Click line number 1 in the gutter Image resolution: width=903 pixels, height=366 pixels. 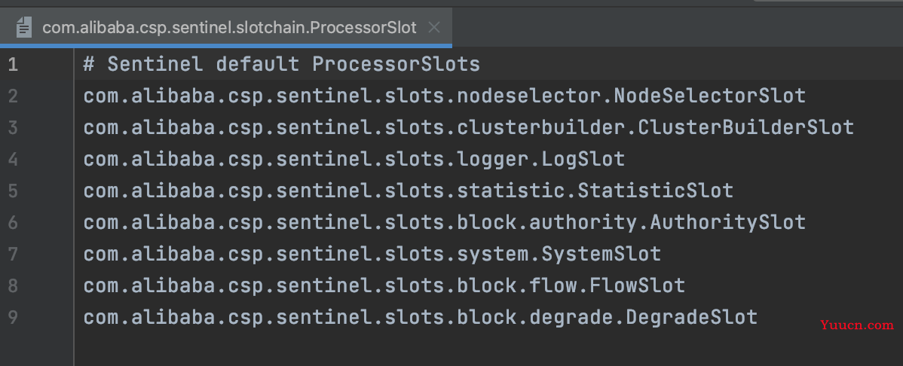pyautogui.click(x=13, y=65)
